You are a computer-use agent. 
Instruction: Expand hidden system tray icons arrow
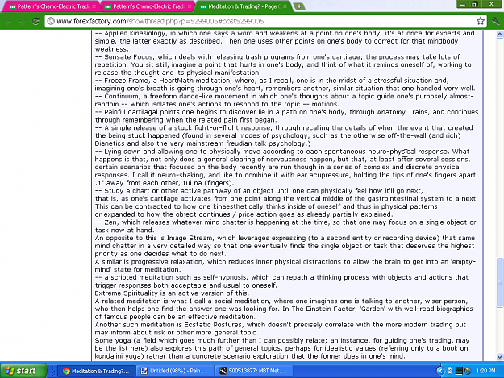[440, 371]
